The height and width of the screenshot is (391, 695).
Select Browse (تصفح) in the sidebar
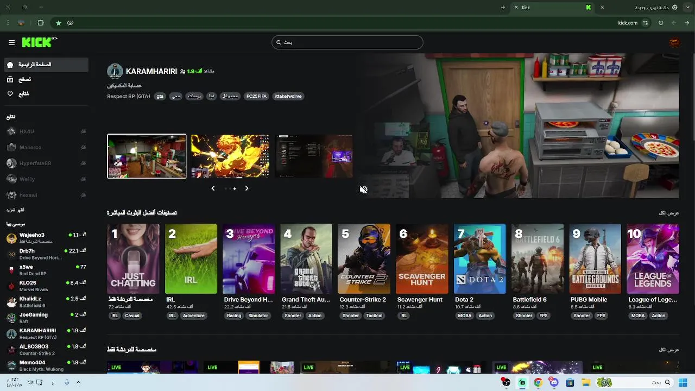[x=46, y=79]
